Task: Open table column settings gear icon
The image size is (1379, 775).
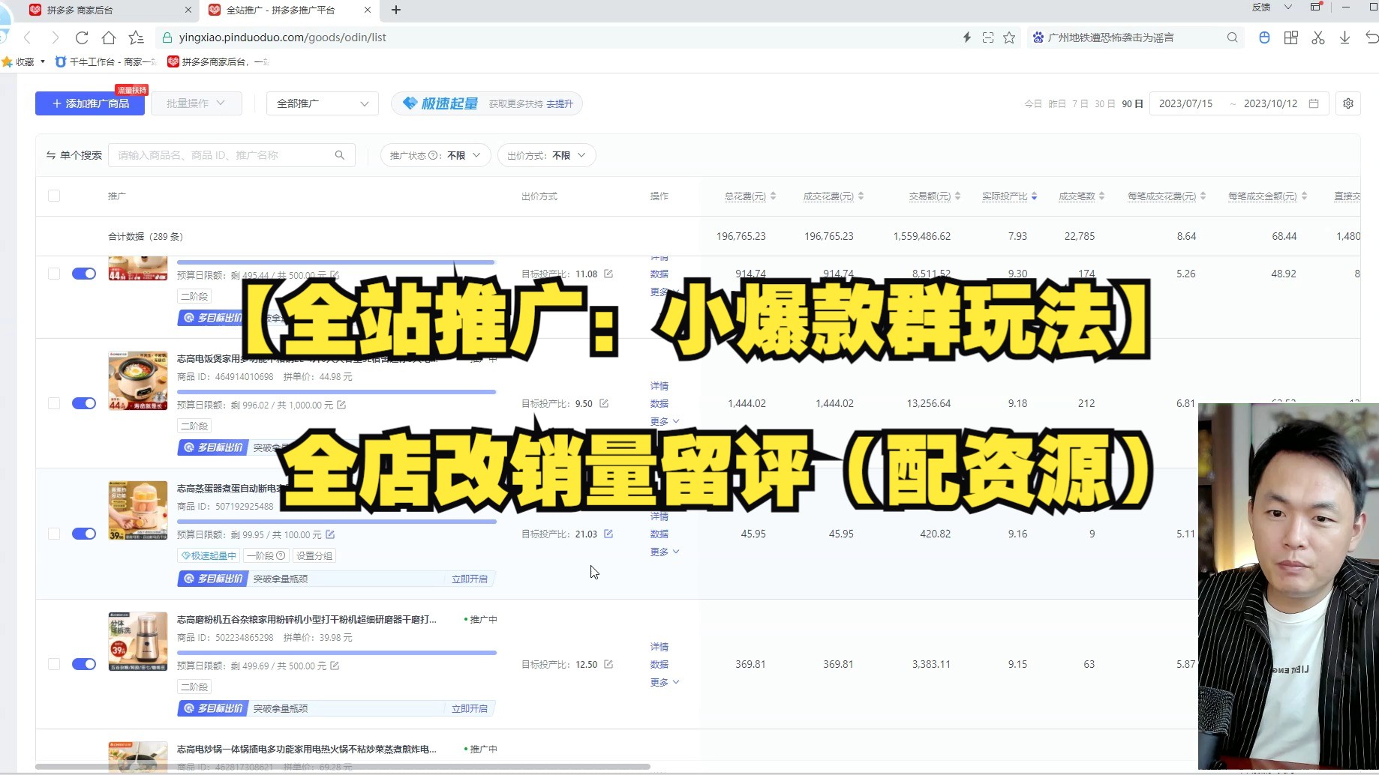Action: 1348,103
